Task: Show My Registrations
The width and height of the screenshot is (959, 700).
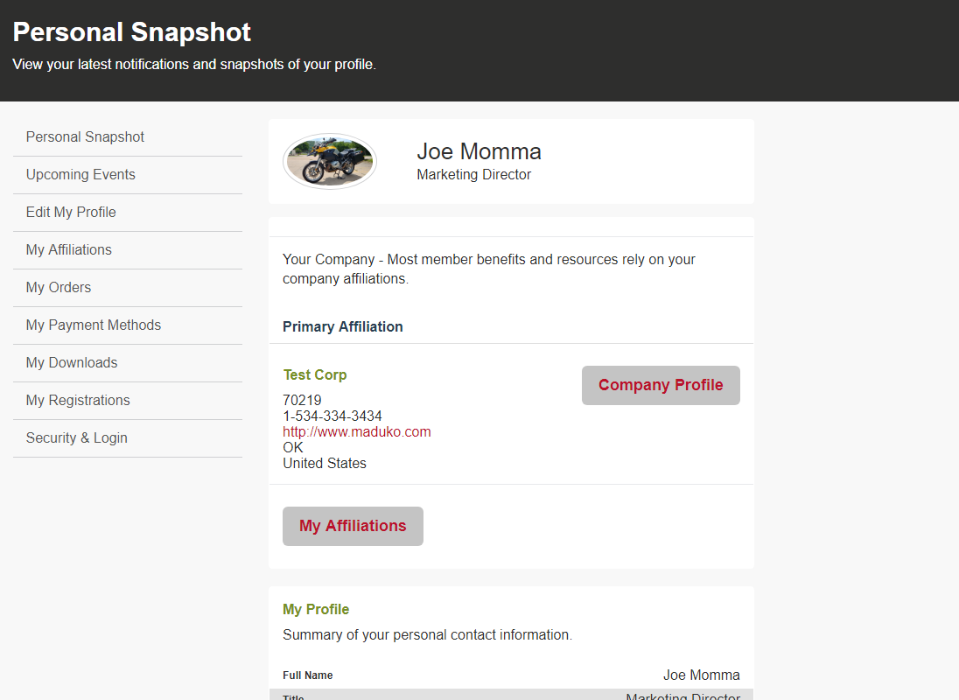Action: click(78, 400)
